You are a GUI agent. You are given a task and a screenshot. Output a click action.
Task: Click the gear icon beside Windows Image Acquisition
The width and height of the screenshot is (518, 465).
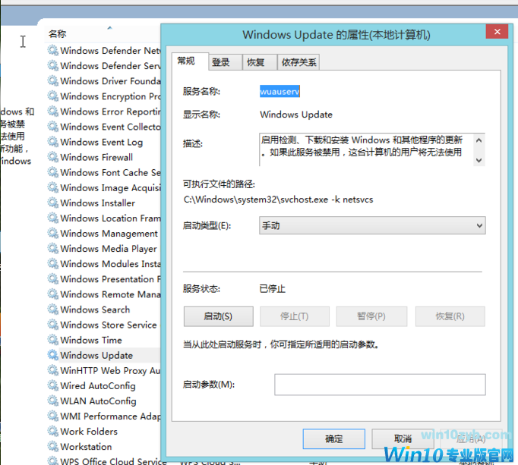(x=52, y=187)
